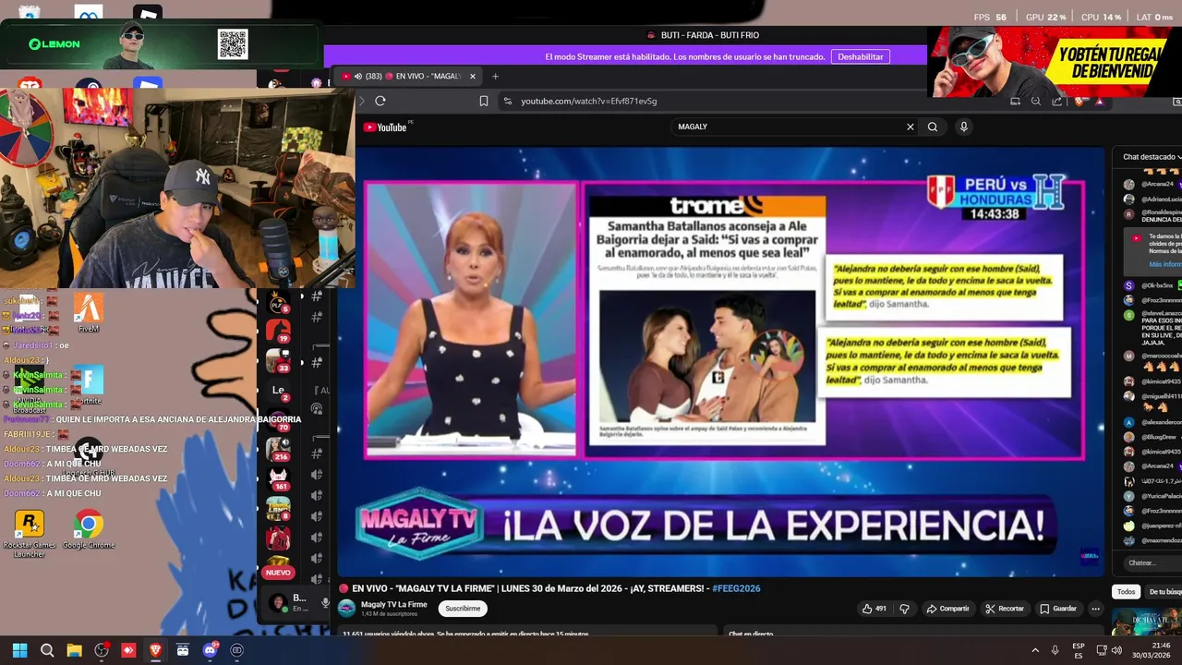
Task: Open the volume control in tray
Action: (1116, 650)
